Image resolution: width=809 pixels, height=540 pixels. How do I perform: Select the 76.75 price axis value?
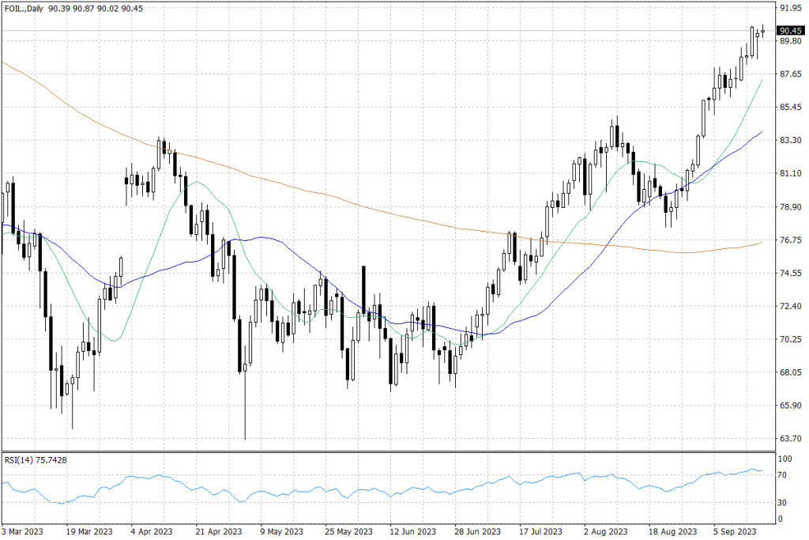tap(789, 240)
